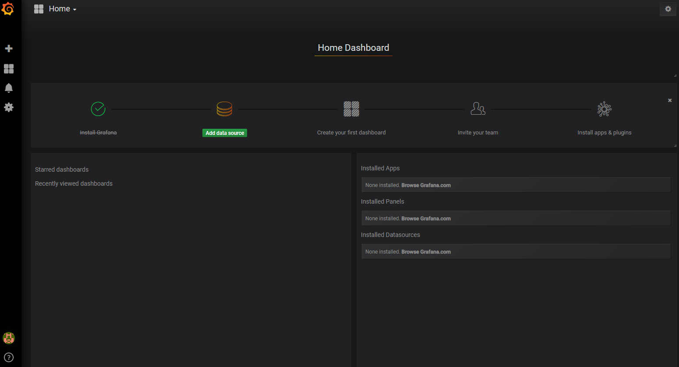
Task: Open Install apps & plugins link
Action: tap(604, 133)
